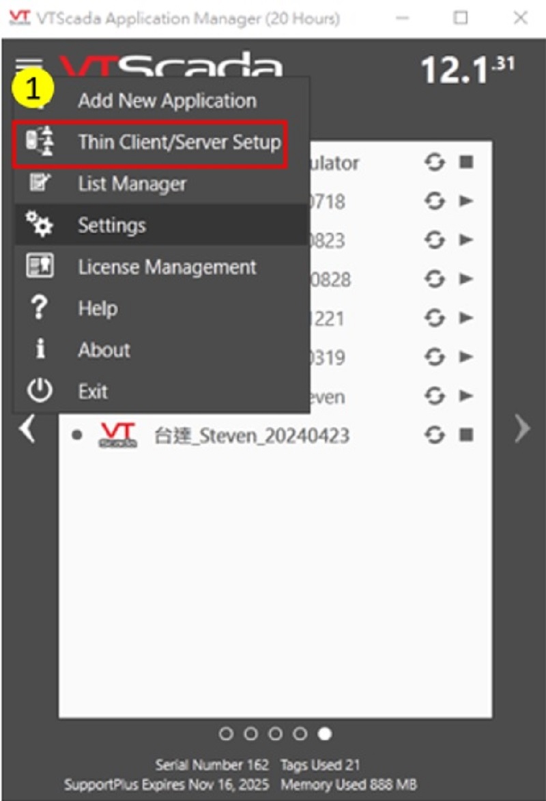
Task: Go to the next application page arrow
Action: (x=522, y=428)
